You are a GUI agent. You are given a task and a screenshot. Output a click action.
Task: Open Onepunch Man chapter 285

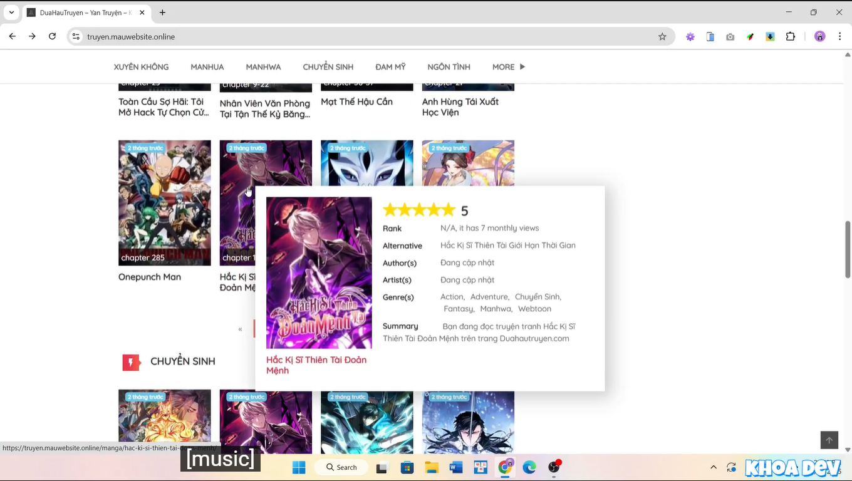point(143,257)
